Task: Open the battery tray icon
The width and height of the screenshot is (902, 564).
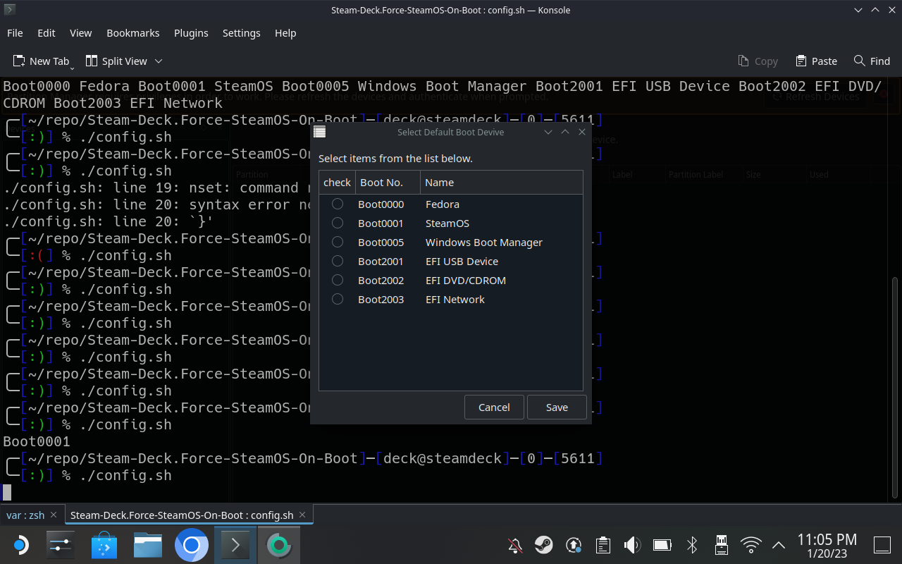Action: click(x=662, y=545)
